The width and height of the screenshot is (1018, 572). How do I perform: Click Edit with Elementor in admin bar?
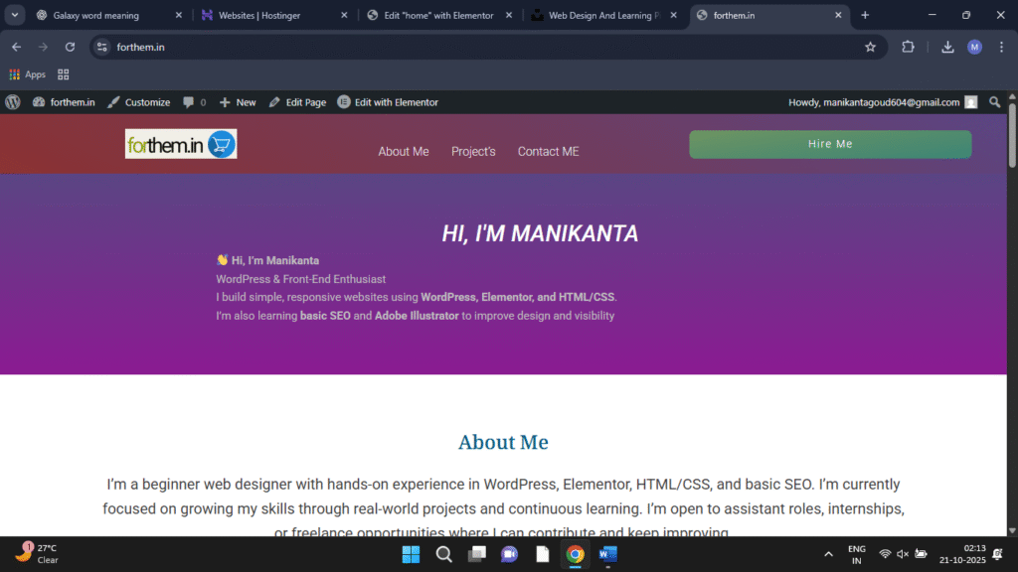(388, 102)
